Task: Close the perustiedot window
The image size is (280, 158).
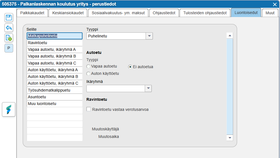Action: click(x=275, y=4)
